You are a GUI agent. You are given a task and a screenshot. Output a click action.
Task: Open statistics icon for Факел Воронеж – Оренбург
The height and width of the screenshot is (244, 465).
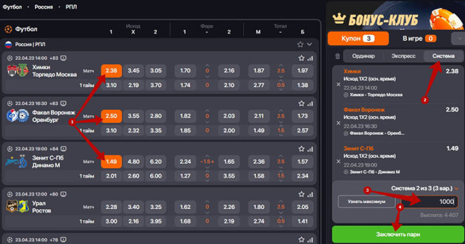click(x=310, y=103)
